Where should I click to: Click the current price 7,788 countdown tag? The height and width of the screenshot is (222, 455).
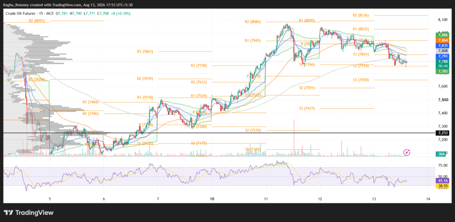click(x=443, y=64)
